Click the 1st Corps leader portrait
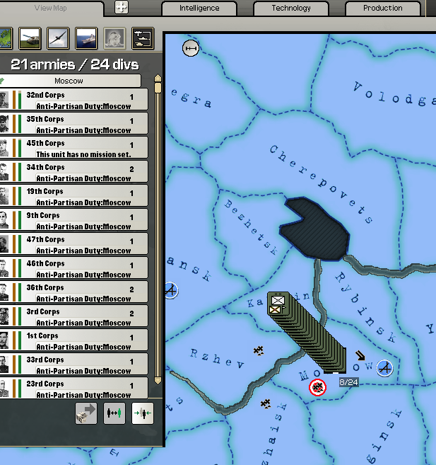436x465 pixels. point(4,340)
